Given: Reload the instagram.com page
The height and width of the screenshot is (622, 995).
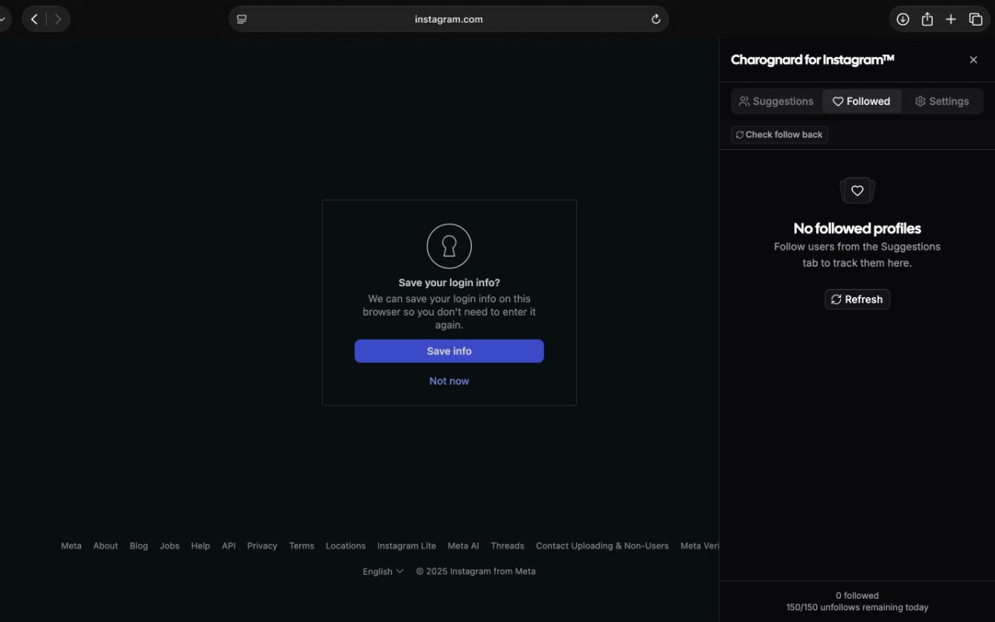Looking at the screenshot, I should (656, 19).
